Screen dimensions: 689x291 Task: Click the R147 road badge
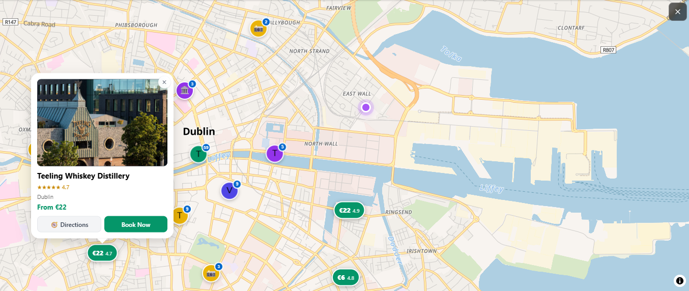10,22
